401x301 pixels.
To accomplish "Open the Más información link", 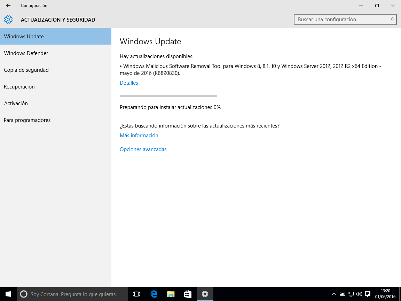I will click(x=139, y=136).
